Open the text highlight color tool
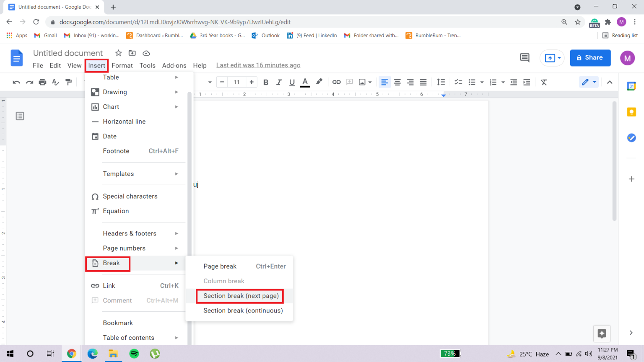Image resolution: width=644 pixels, height=362 pixels. click(319, 82)
